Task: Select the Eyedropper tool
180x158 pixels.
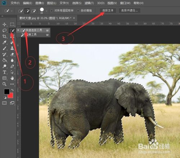Action: (4, 42)
